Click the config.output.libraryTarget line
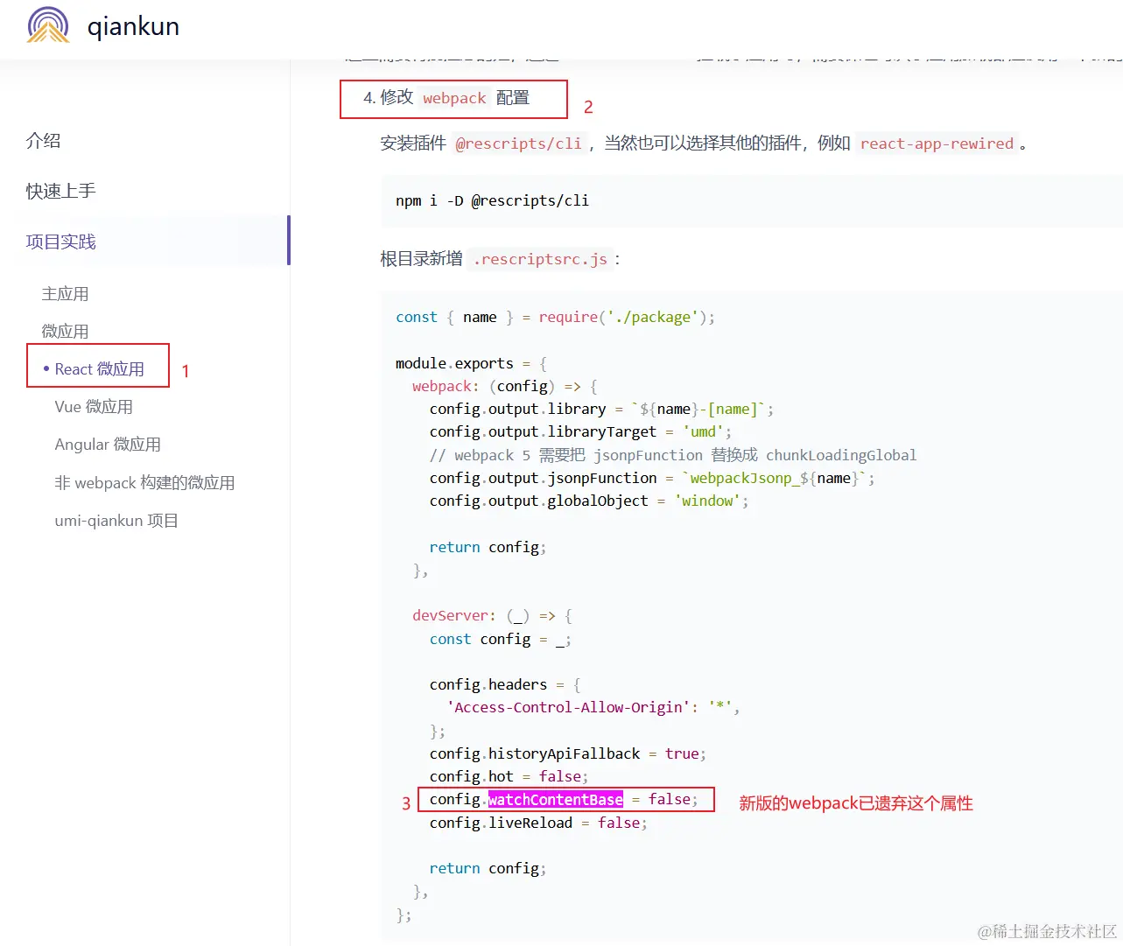Image resolution: width=1123 pixels, height=946 pixels. 580,431
